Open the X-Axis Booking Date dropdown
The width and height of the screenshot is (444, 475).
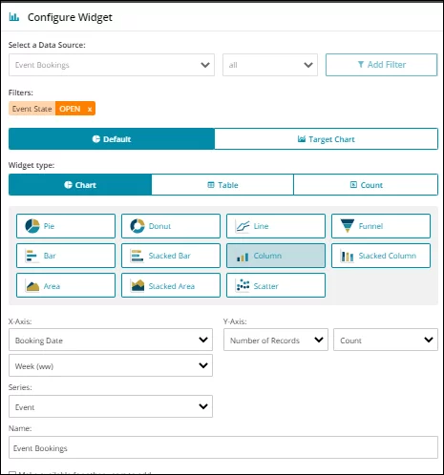click(111, 340)
